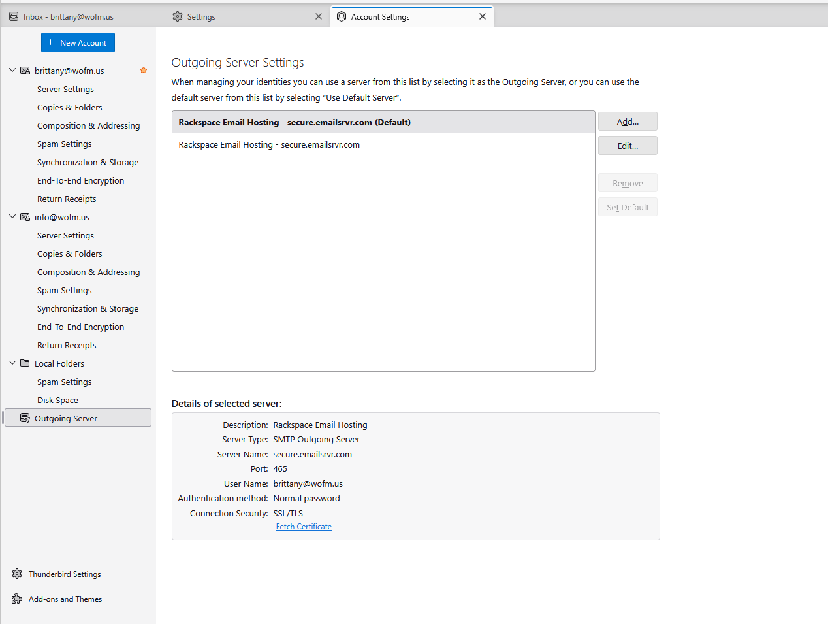The height and width of the screenshot is (624, 828).
Task: Open Thunderbird Settings
Action: (x=65, y=574)
